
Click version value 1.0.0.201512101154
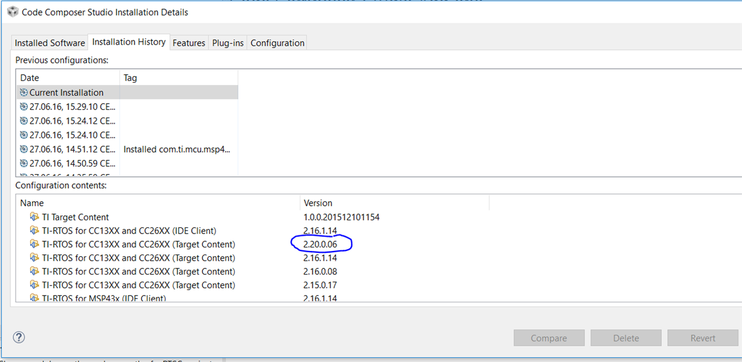(341, 217)
